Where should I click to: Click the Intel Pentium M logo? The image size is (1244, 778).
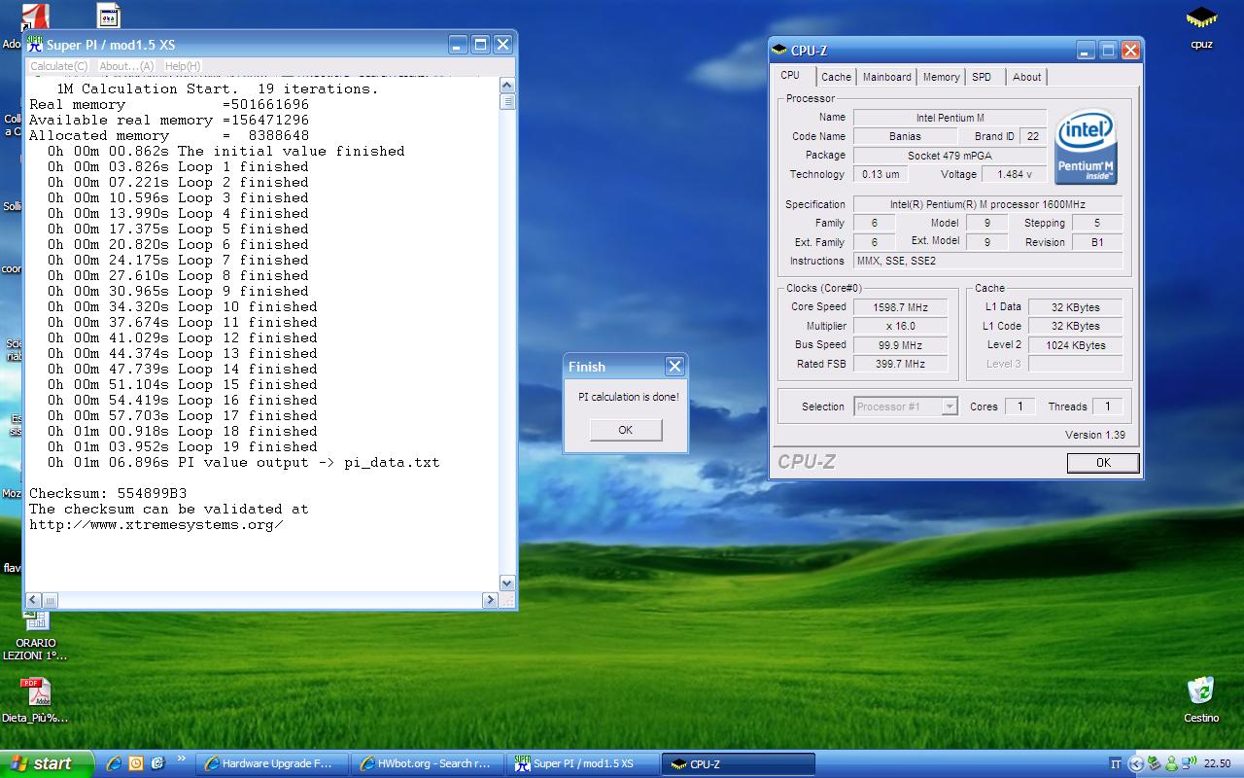(1086, 146)
